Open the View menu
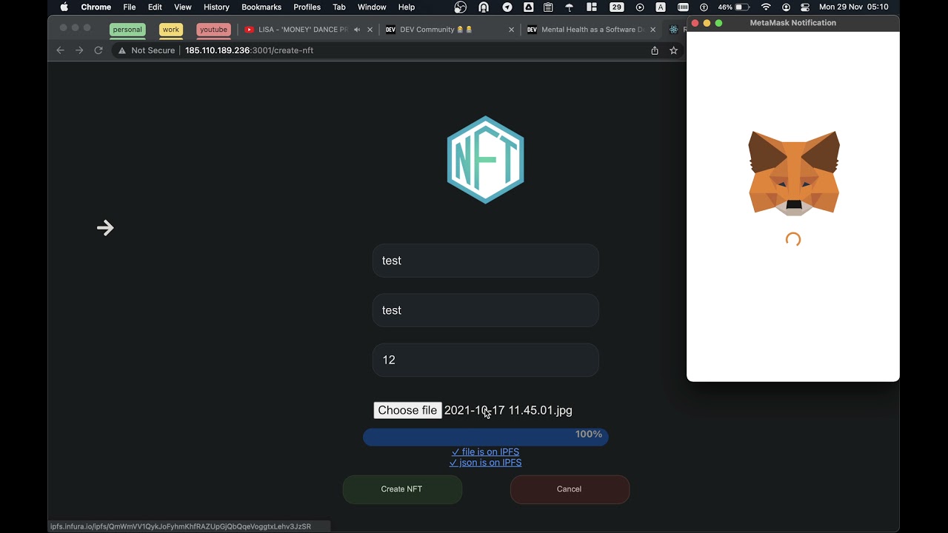The image size is (948, 533). pos(183,7)
